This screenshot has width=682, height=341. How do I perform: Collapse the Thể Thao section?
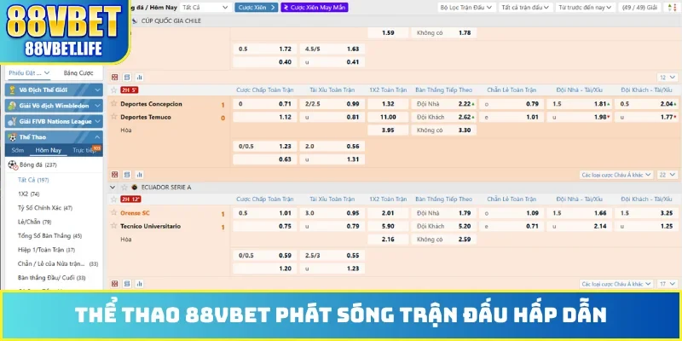point(55,137)
